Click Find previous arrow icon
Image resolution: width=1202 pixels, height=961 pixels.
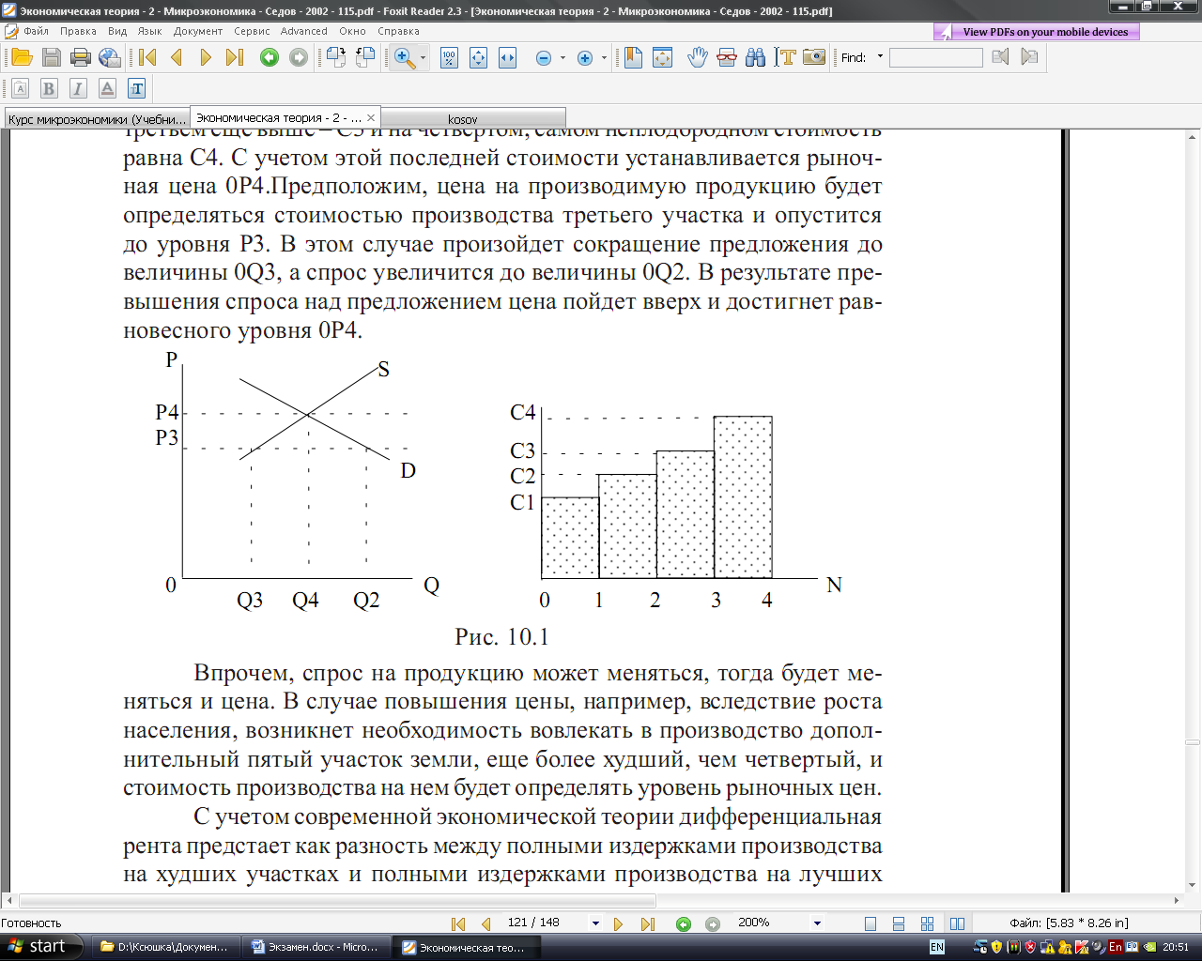(x=1000, y=57)
